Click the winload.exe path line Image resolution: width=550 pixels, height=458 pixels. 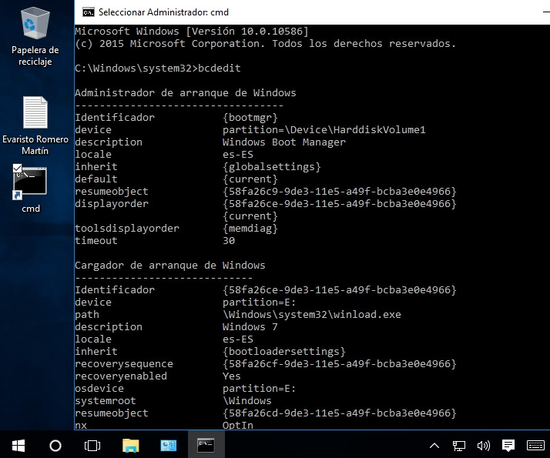311,315
